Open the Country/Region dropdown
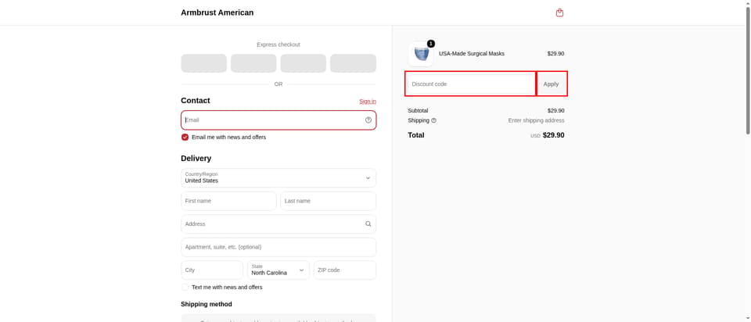 pyautogui.click(x=278, y=178)
